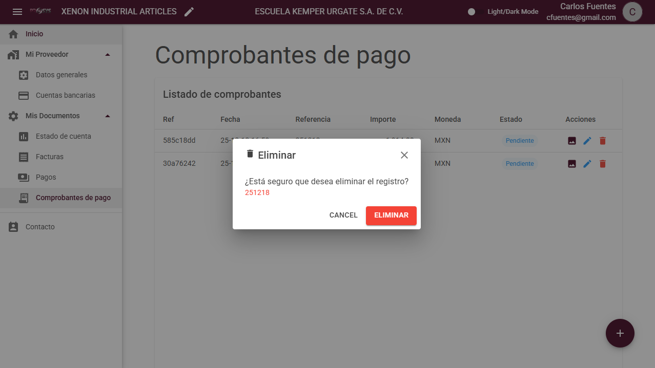Open Contacto page from sidebar
This screenshot has width=655, height=368.
coord(40,227)
